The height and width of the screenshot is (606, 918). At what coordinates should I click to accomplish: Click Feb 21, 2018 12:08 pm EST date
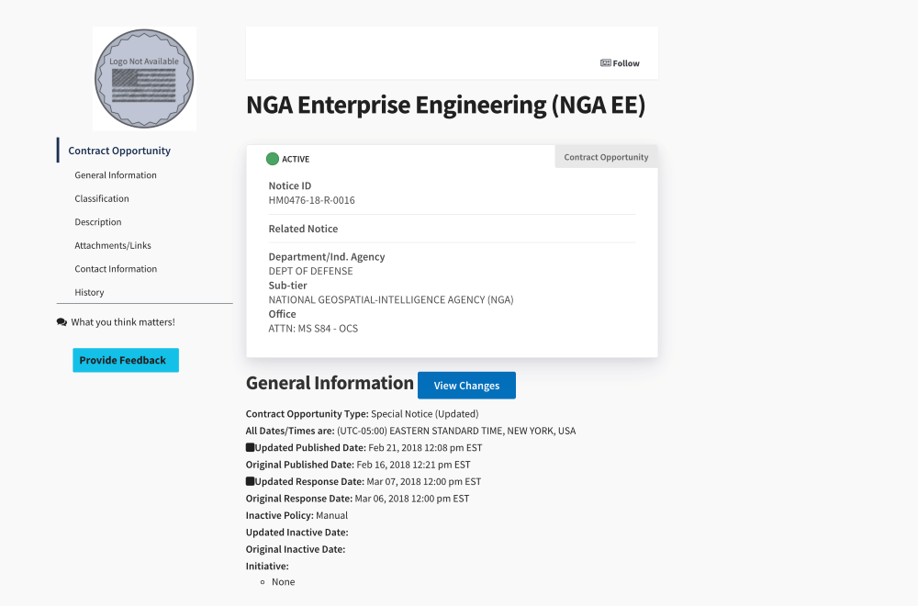(425, 448)
